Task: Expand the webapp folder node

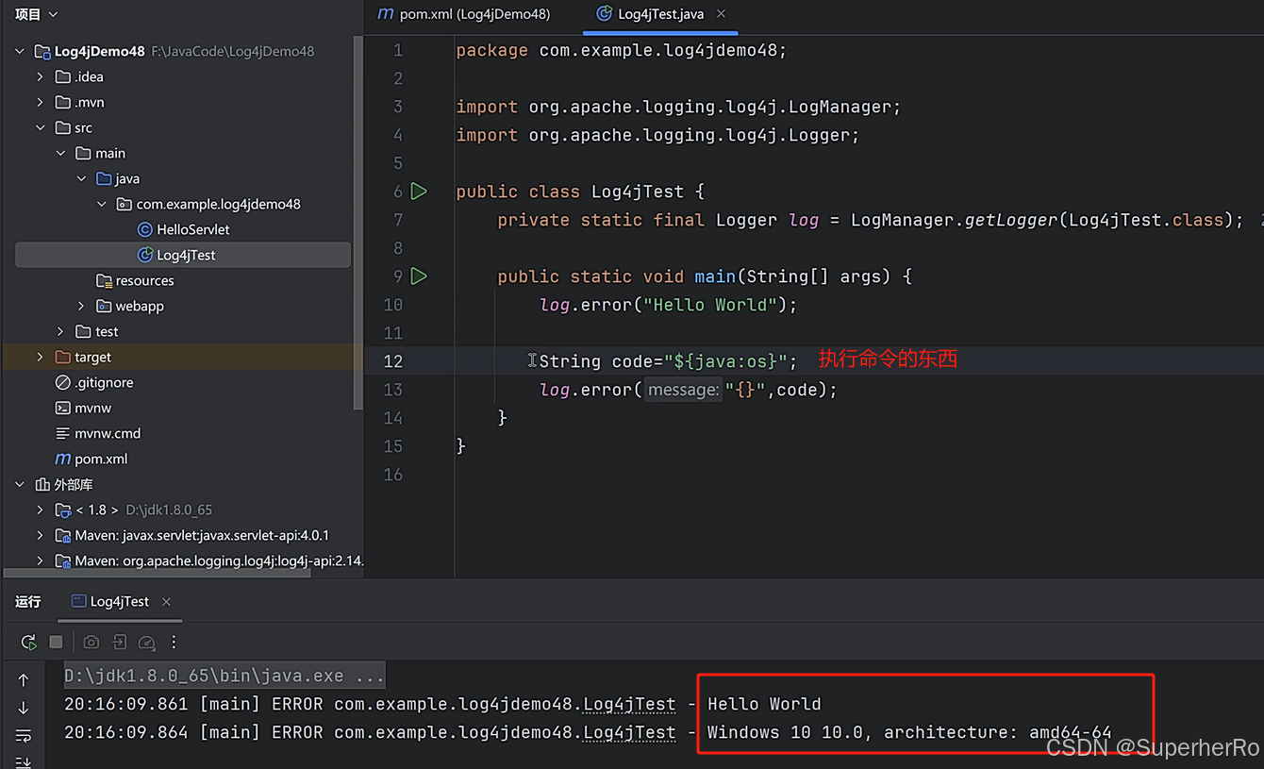Action: (81, 306)
